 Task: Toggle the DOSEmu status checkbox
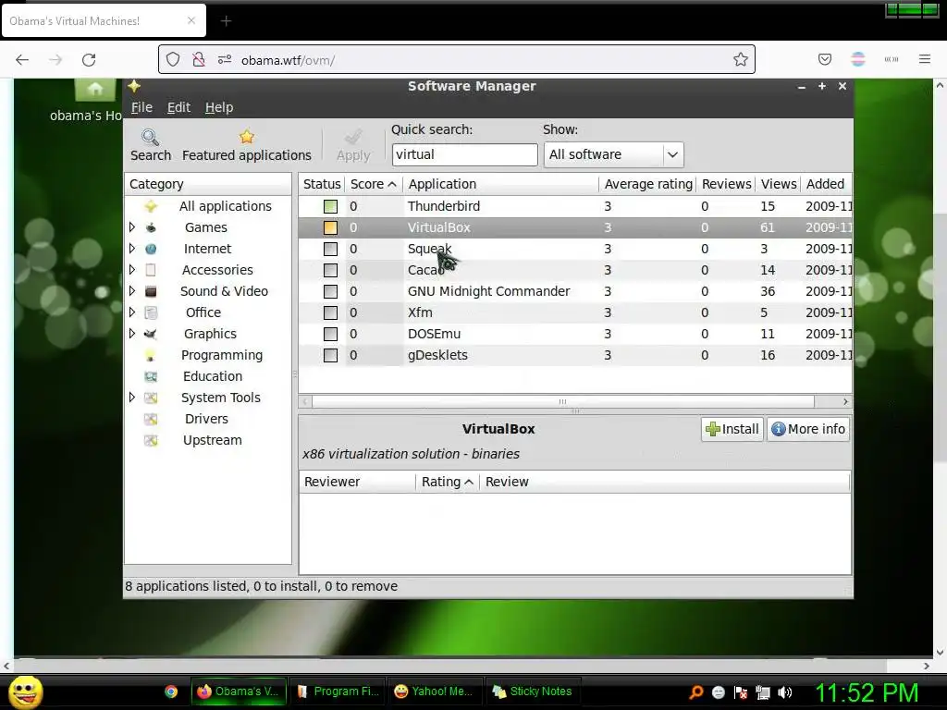(x=330, y=334)
